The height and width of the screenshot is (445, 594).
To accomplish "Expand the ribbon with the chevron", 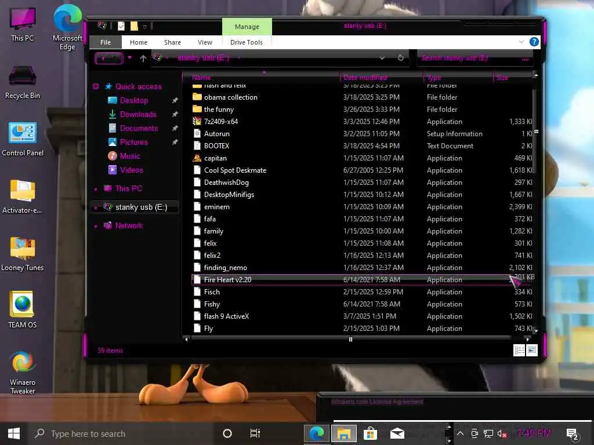I will [x=521, y=42].
